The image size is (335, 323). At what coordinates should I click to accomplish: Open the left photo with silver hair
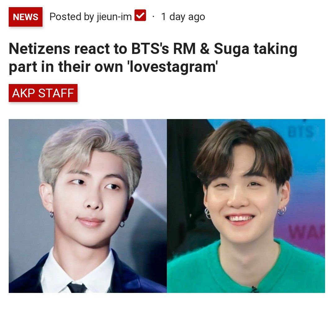click(x=87, y=206)
